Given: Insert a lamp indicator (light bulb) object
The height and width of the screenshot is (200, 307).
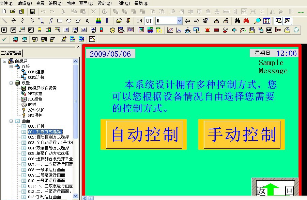Looking at the screenshot, I should click(x=40, y=30).
